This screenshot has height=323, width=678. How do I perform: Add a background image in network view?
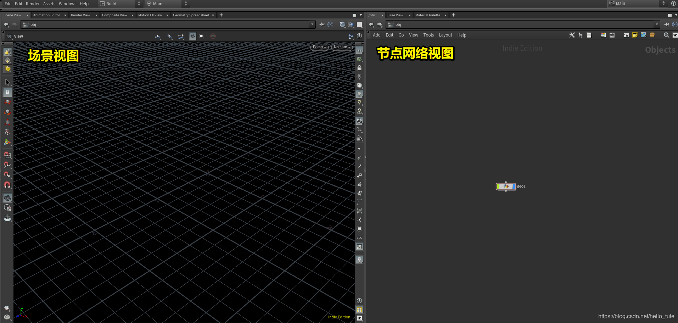pyautogui.click(x=643, y=35)
